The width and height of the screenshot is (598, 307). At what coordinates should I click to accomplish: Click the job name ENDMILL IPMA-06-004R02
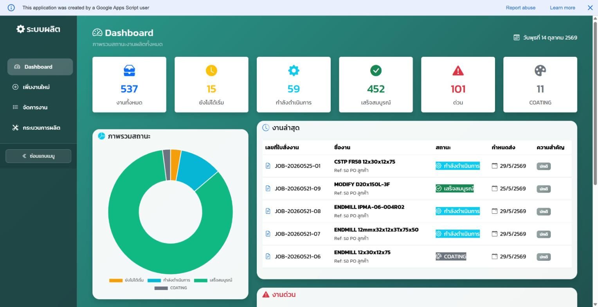(x=369, y=207)
